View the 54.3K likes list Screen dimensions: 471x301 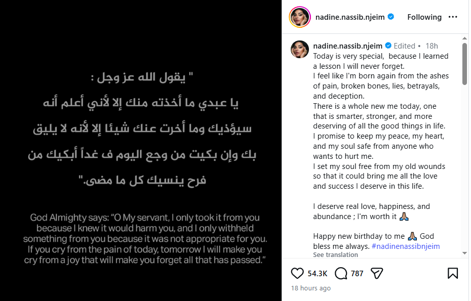click(318, 274)
